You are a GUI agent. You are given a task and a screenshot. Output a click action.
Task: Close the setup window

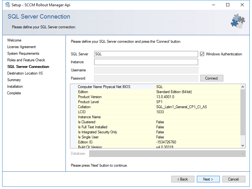tap(242, 5)
